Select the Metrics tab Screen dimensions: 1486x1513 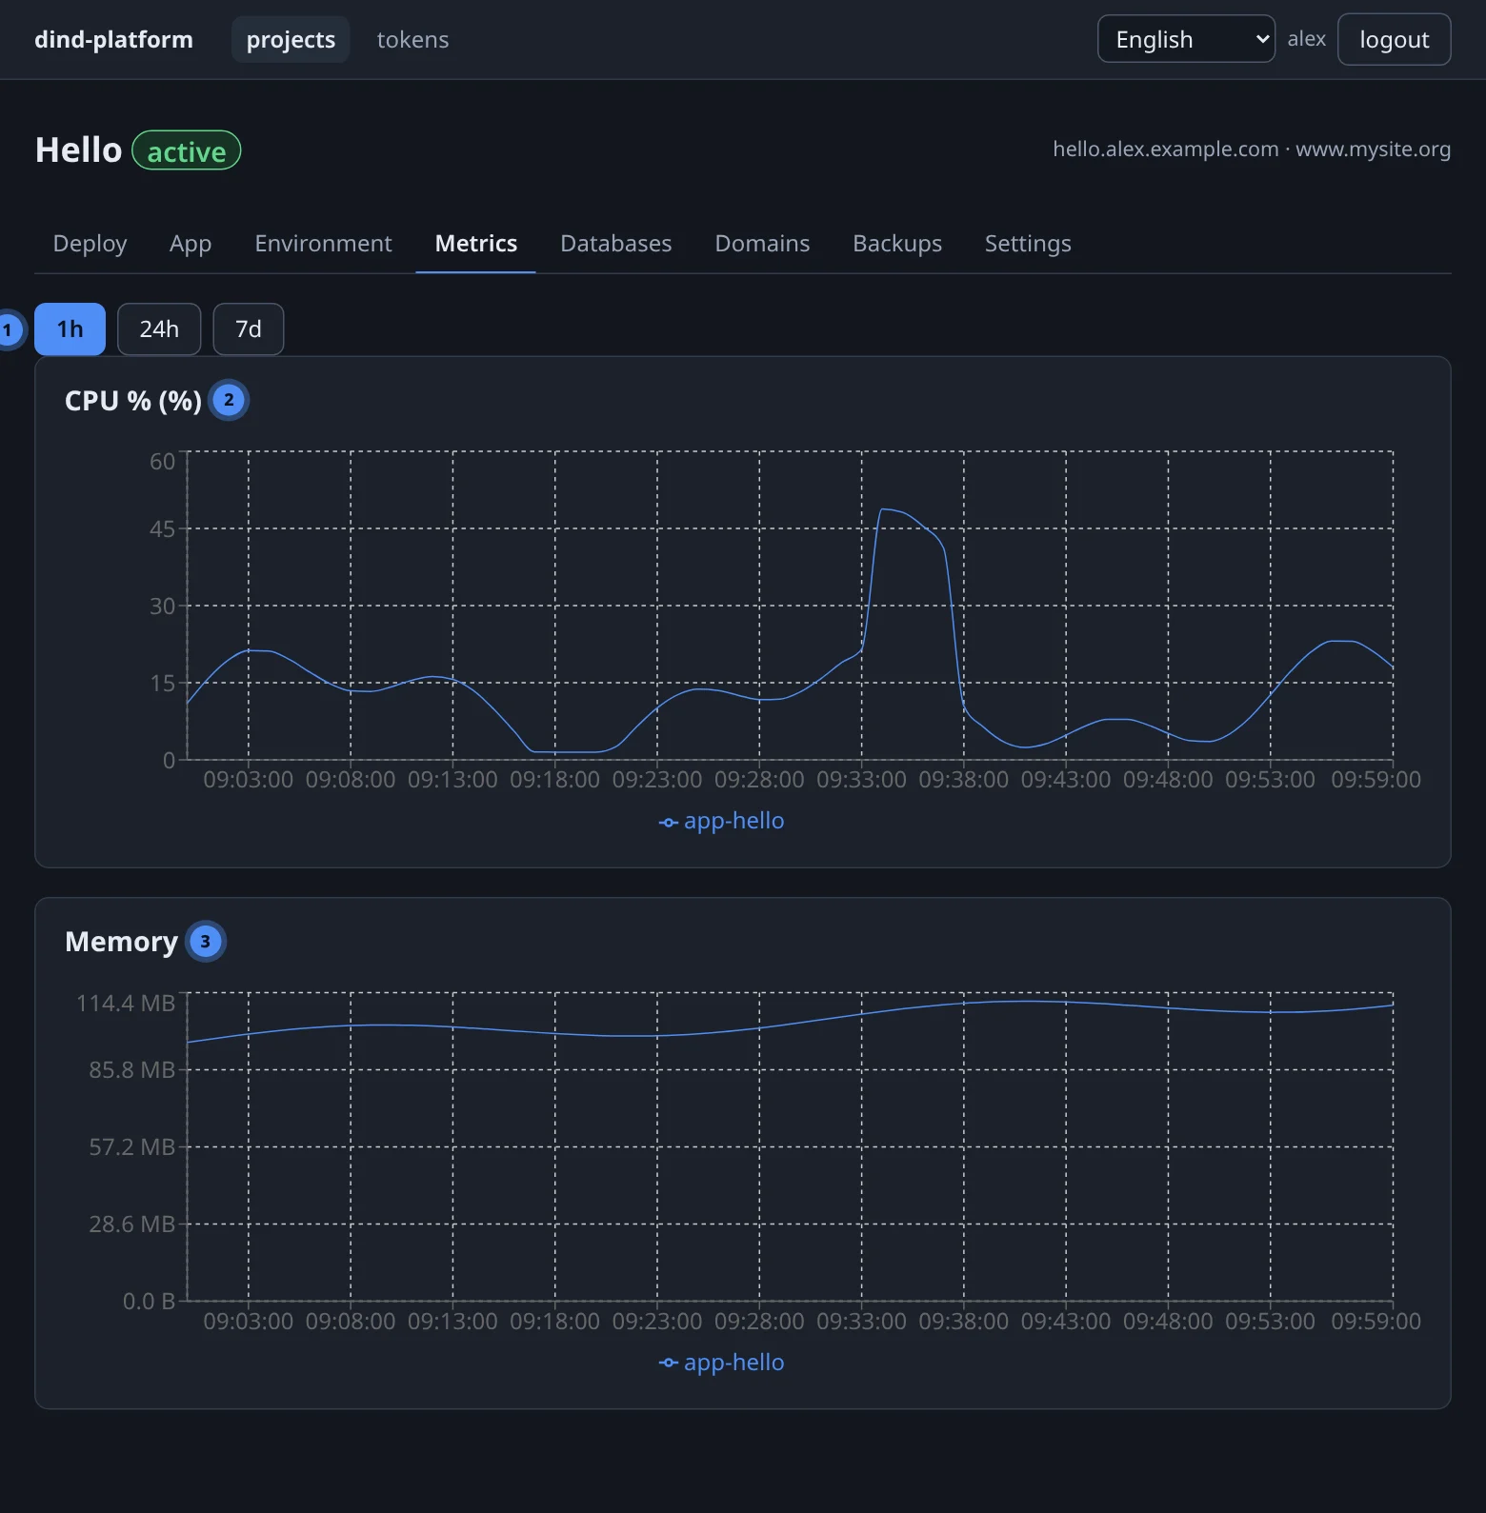pos(475,244)
